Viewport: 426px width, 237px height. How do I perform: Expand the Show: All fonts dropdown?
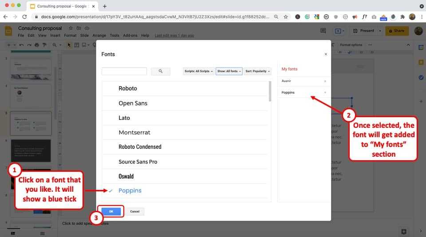[229, 71]
